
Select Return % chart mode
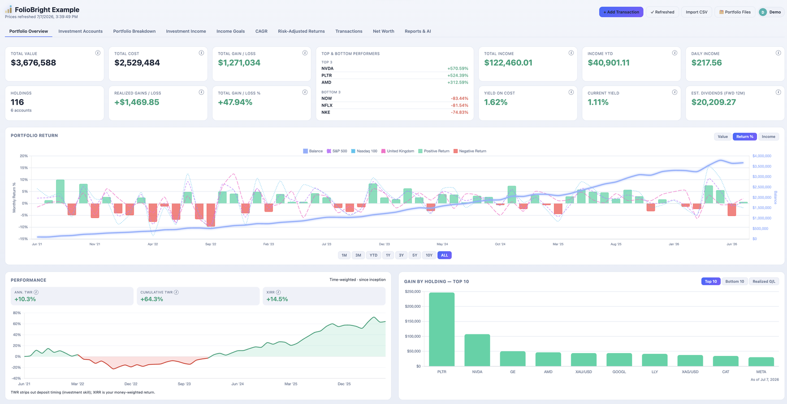[745, 136]
